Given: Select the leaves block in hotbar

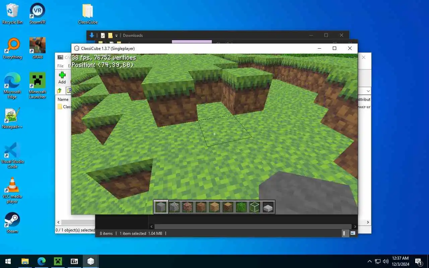Looking at the screenshot, I should click(241, 207).
